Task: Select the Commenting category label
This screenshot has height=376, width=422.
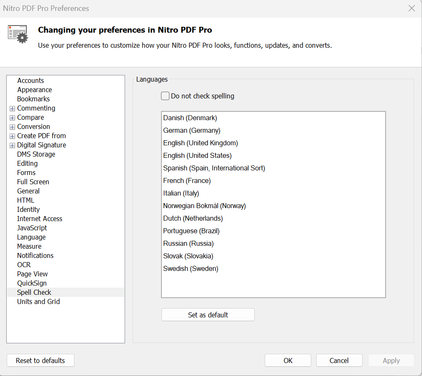Action: click(x=36, y=108)
